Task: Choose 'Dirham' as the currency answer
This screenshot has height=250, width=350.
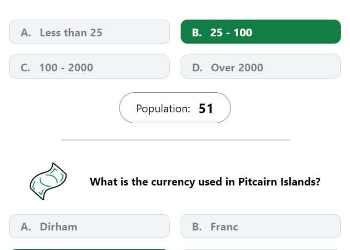Action: click(x=89, y=226)
